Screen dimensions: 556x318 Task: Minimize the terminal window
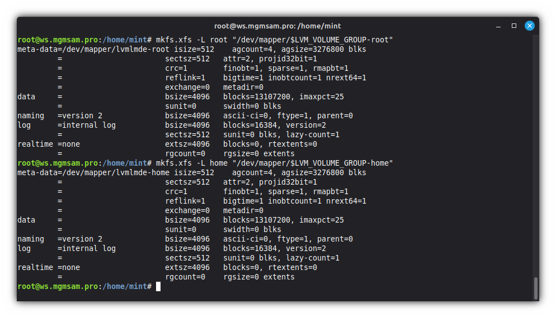[499, 26]
